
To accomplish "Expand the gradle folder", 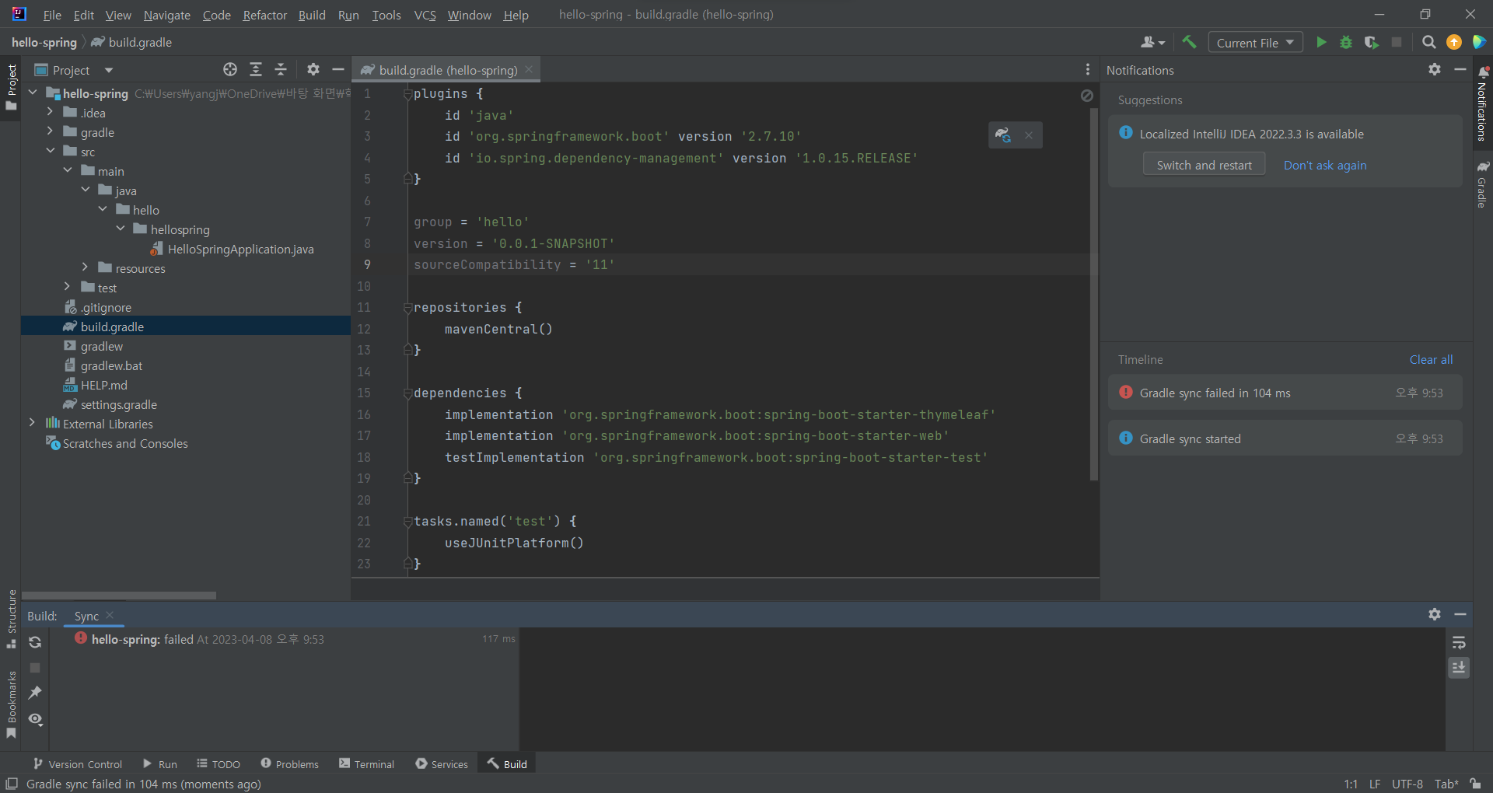I will pyautogui.click(x=50, y=131).
